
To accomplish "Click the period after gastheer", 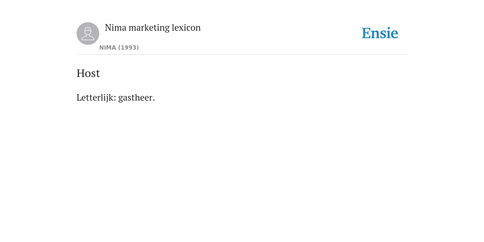I will coord(154,100).
